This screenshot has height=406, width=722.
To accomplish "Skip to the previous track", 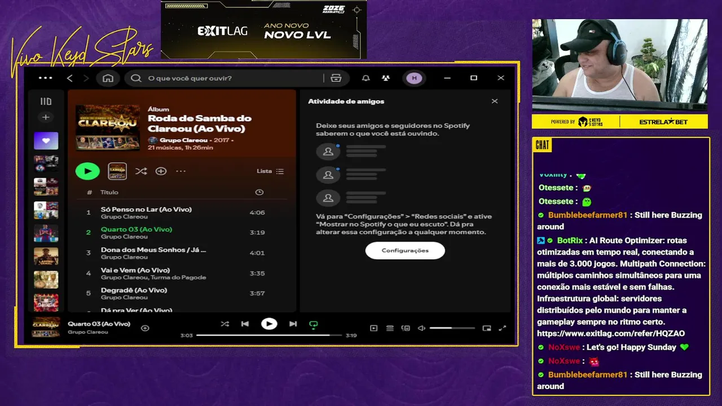I will pyautogui.click(x=245, y=324).
